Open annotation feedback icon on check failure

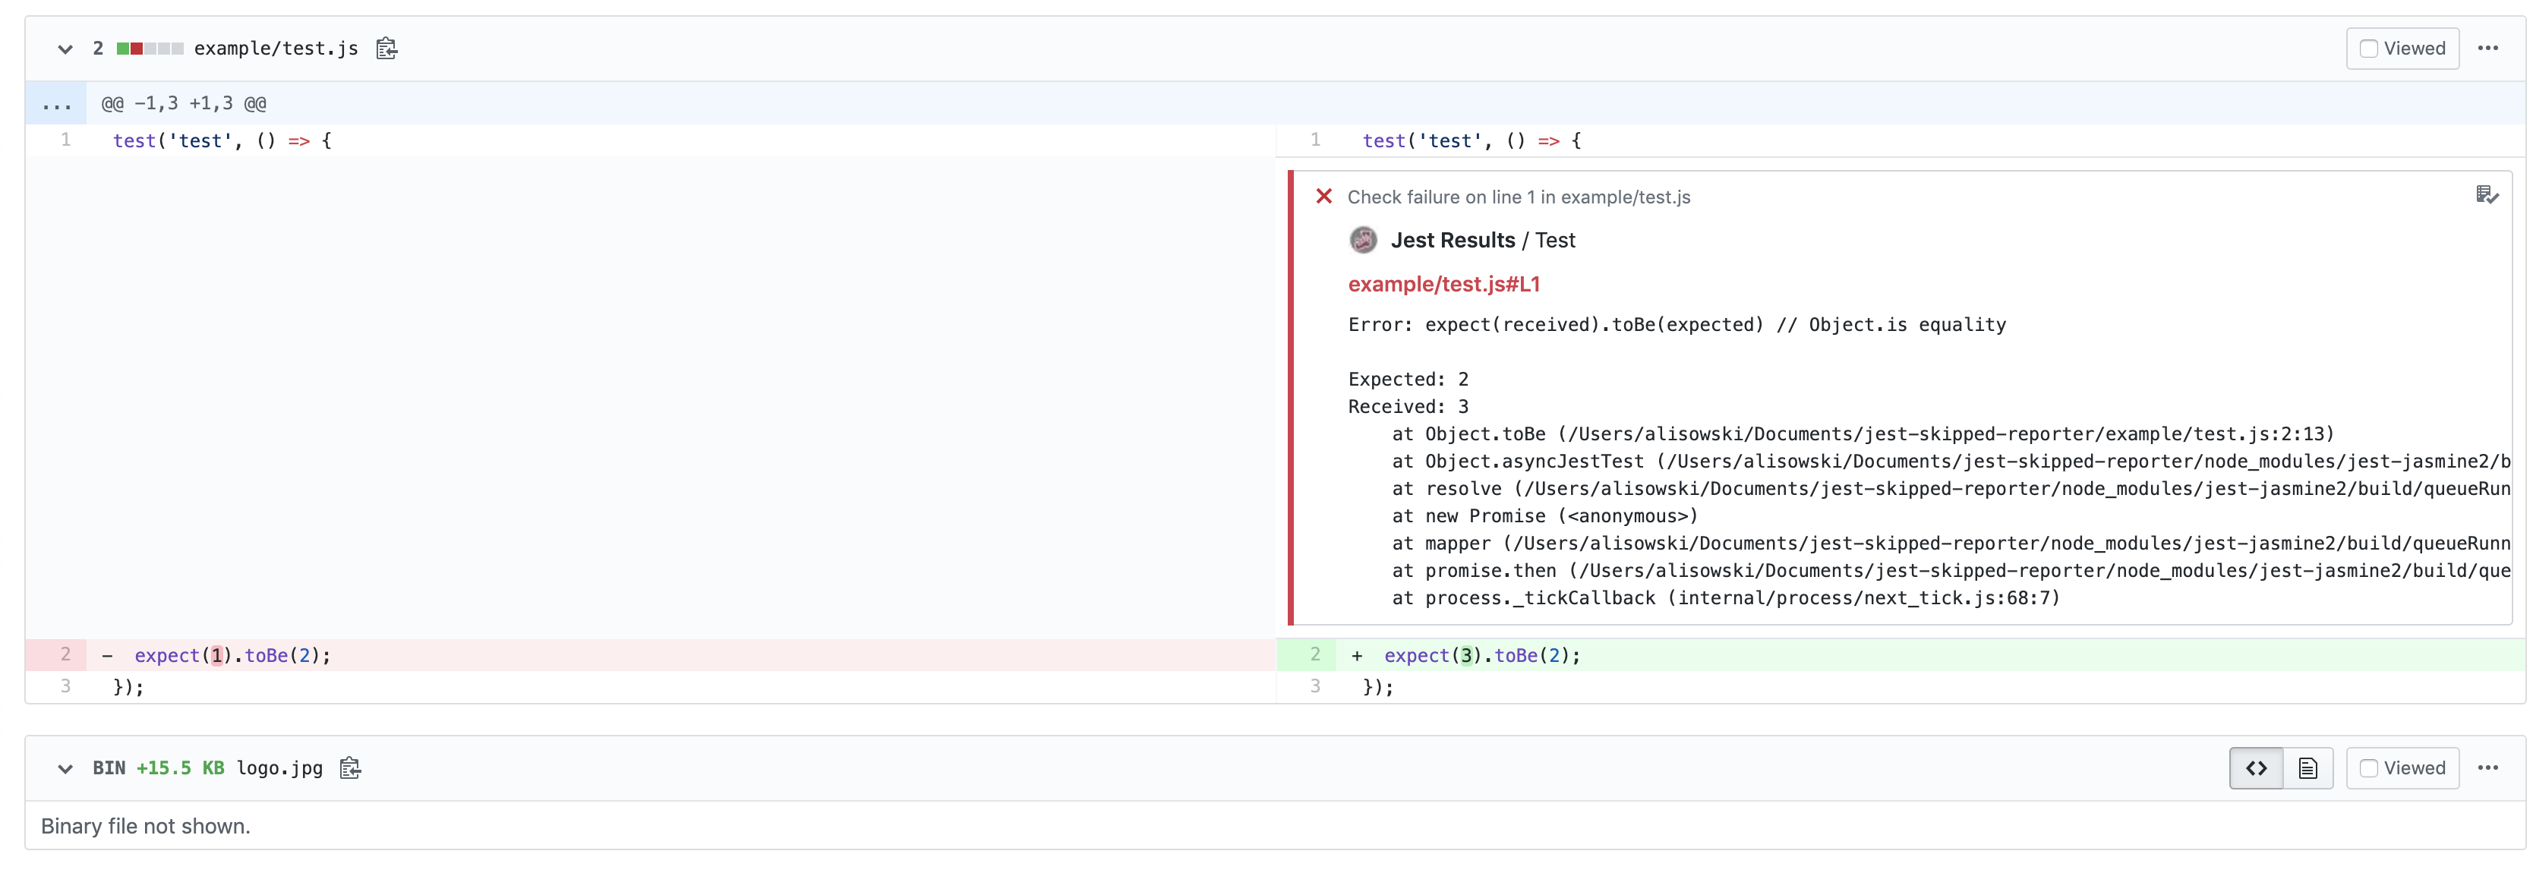click(x=2486, y=194)
